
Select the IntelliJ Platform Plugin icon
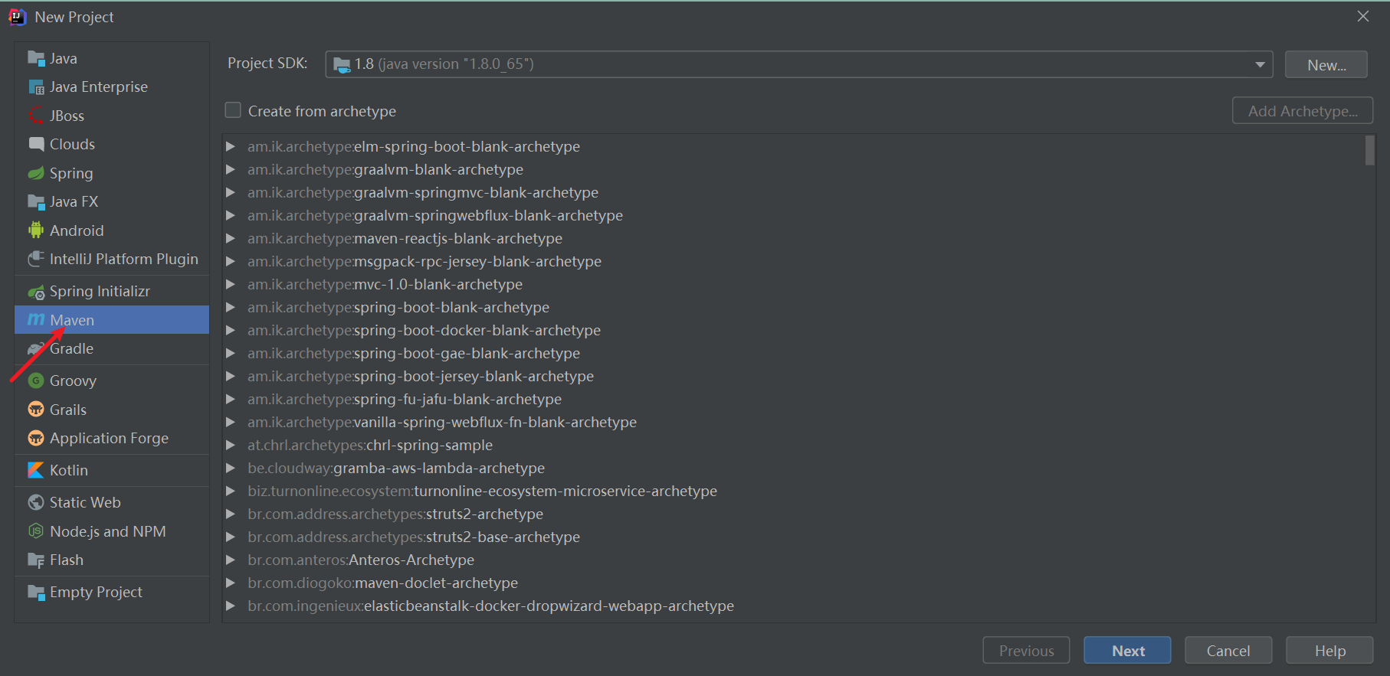click(x=36, y=259)
